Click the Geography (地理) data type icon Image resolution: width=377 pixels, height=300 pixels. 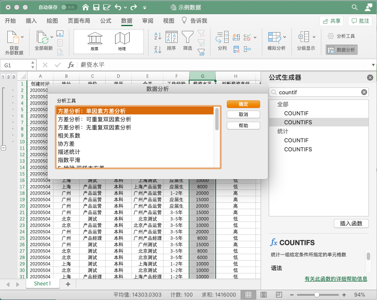[122, 39]
